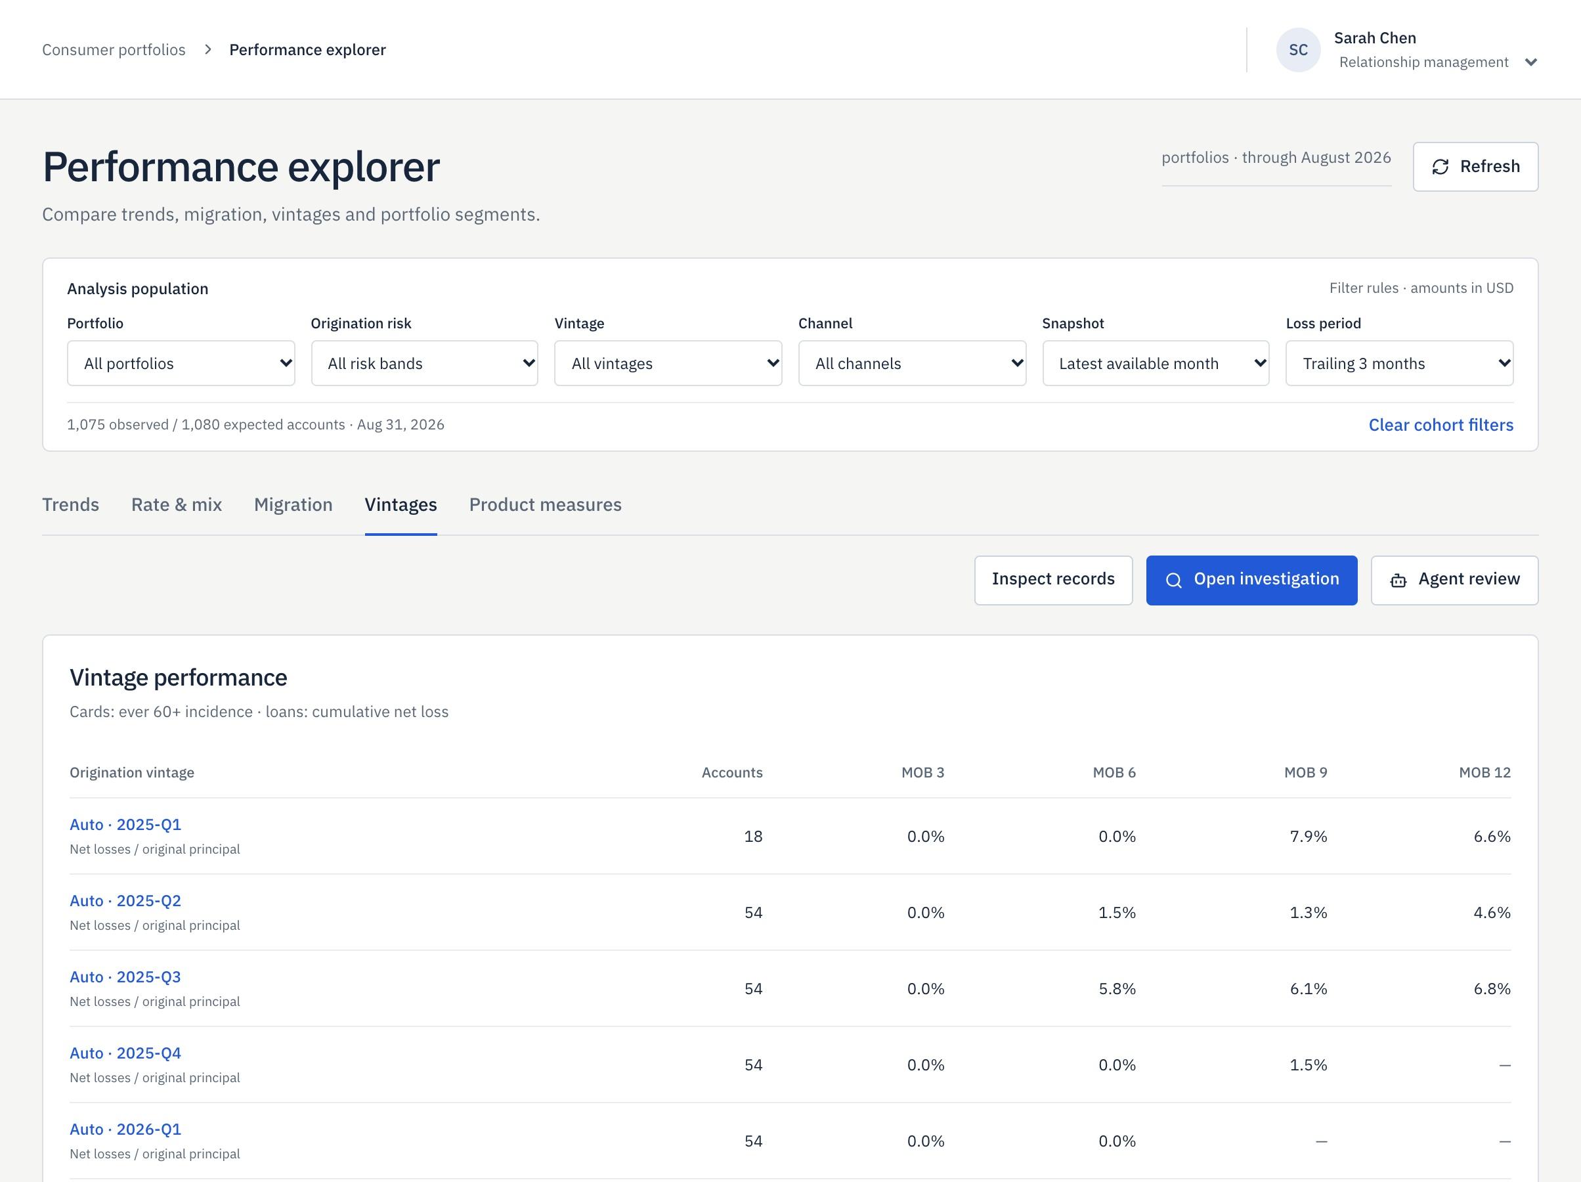Open the Loss period dropdown
Screen dimensions: 1581x1182
click(x=1399, y=363)
